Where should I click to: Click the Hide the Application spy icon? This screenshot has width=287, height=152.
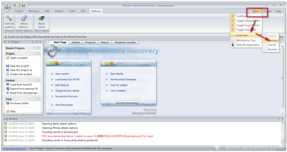[x=233, y=45]
